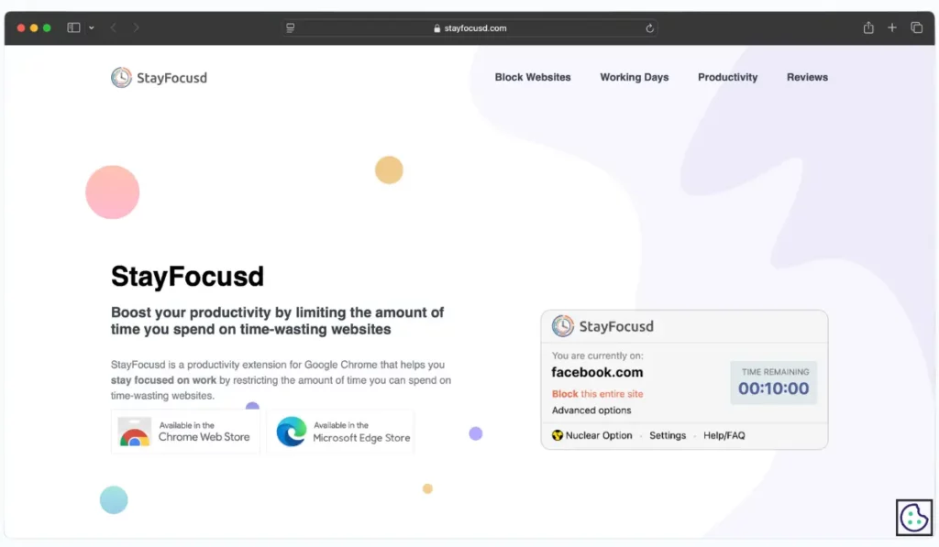Expand Advanced options in the popup

click(x=591, y=410)
